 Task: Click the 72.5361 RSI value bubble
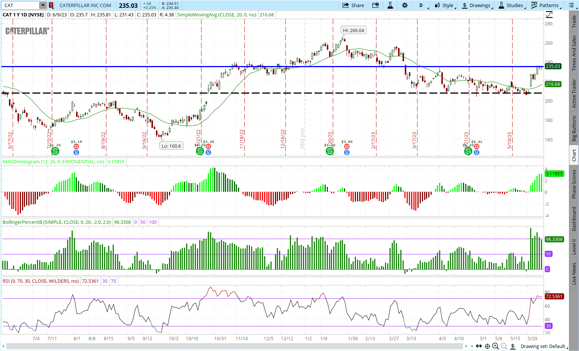point(554,296)
